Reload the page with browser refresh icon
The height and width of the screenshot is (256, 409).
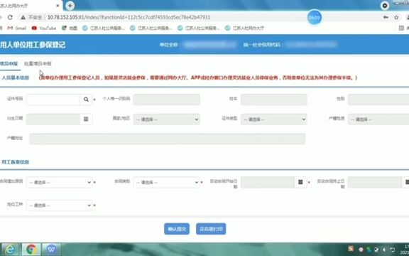[x=10, y=17]
